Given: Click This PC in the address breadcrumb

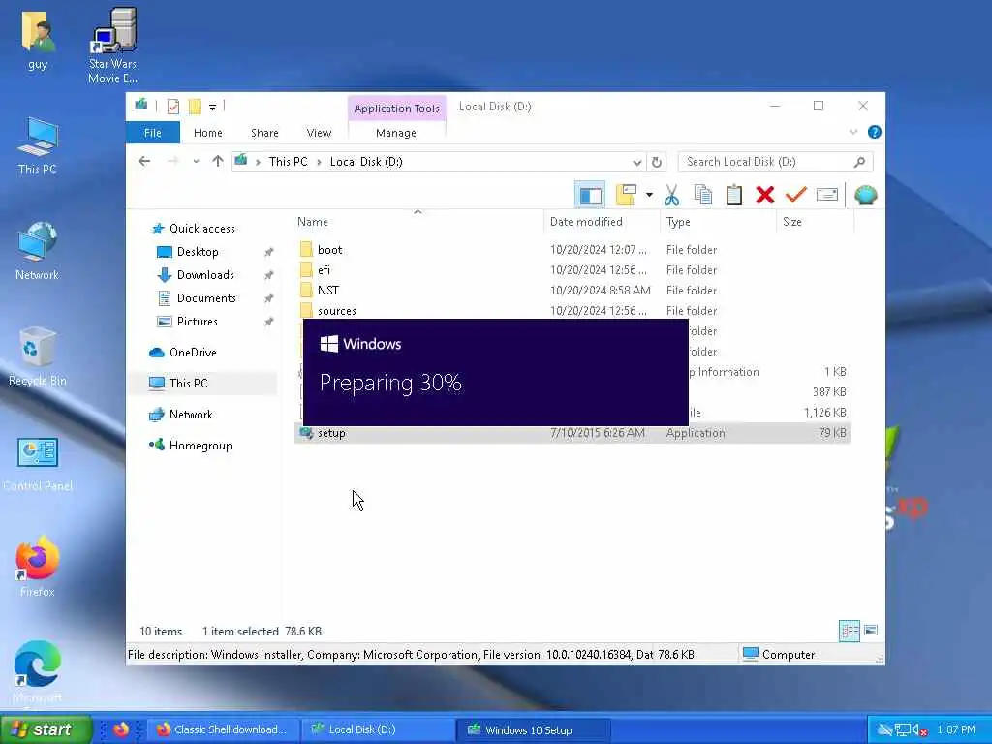Looking at the screenshot, I should click(x=288, y=162).
